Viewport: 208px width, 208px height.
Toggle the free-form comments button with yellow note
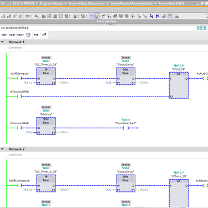tap(97, 16)
